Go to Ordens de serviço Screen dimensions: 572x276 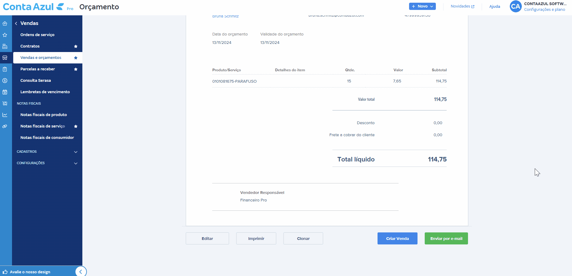click(x=37, y=35)
